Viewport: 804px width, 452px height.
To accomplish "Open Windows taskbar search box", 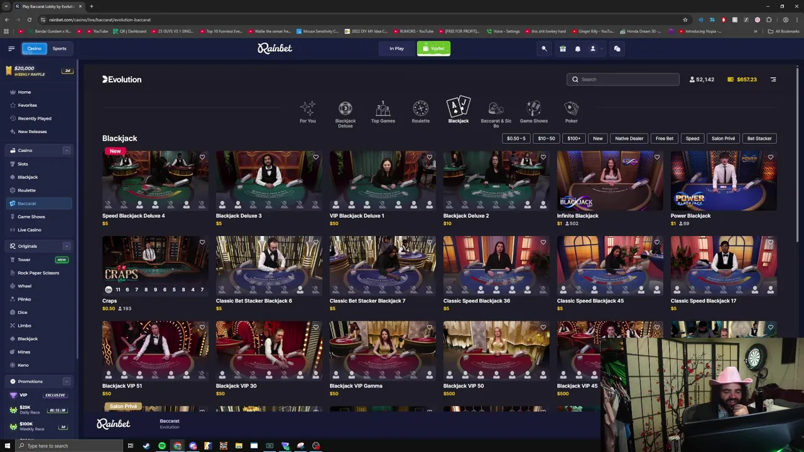I will coord(69,446).
